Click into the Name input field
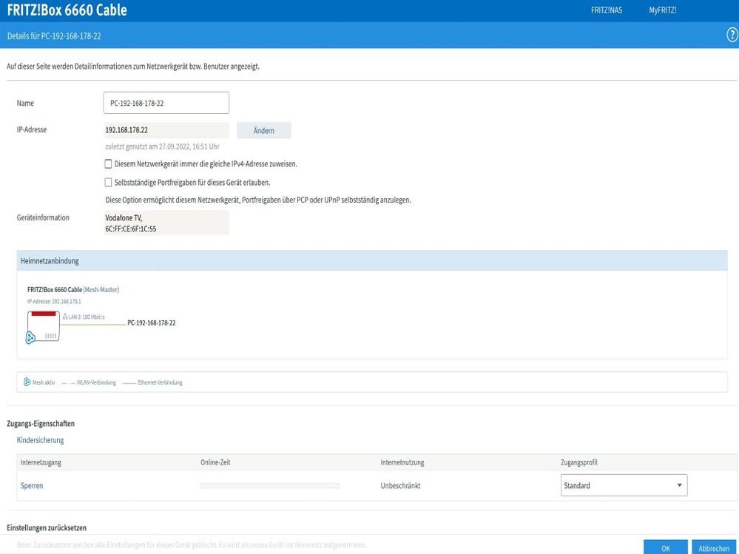Image resolution: width=739 pixels, height=554 pixels. (x=166, y=103)
